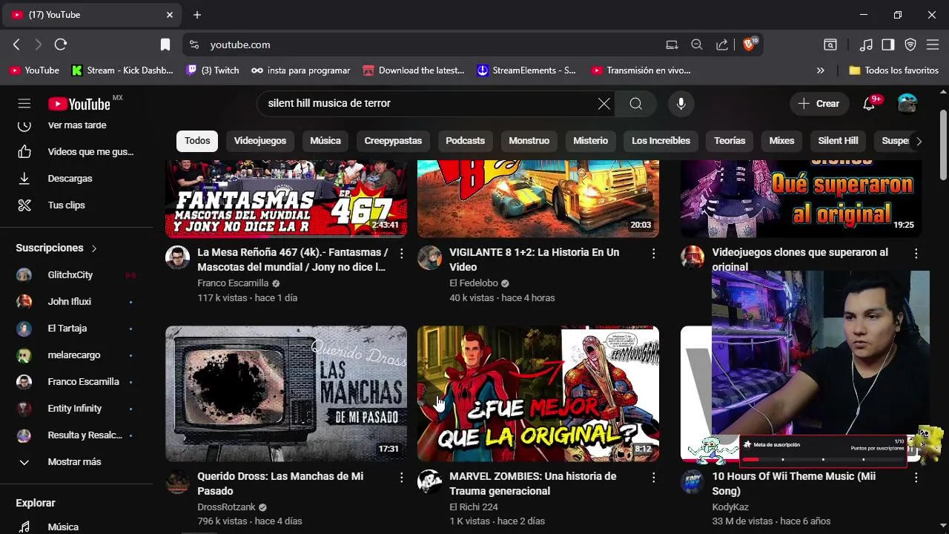Play MARVEL ZOMBIES video thumbnail
The height and width of the screenshot is (534, 949).
click(538, 394)
